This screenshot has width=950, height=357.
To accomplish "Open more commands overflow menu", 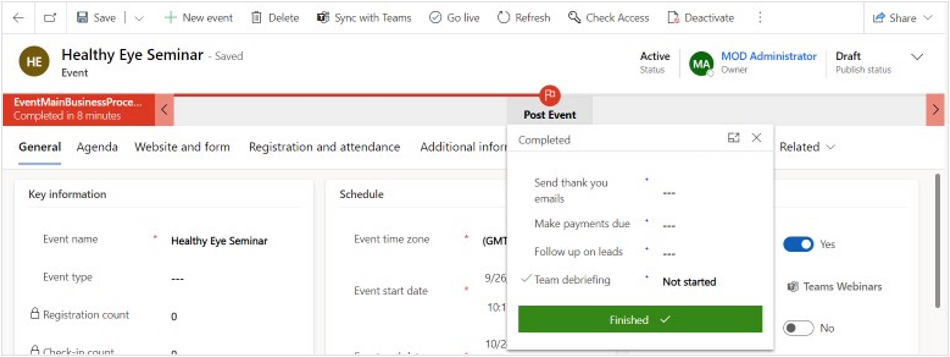I will click(x=760, y=17).
